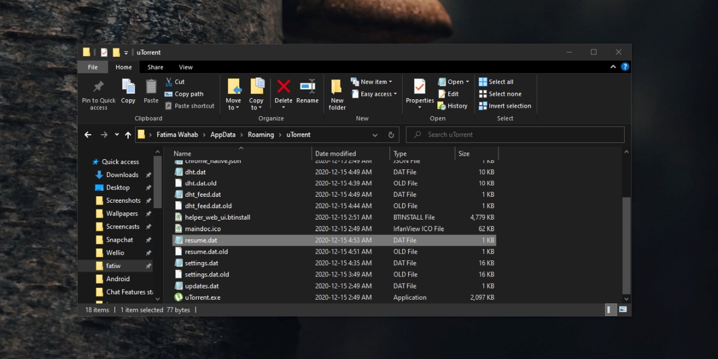
Task: Click Invert selection
Action: point(505,106)
